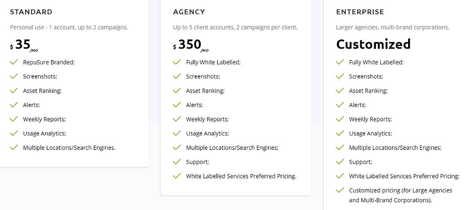Click checkmark next to Standard Multiple Locations/Search Engines

click(x=14, y=148)
